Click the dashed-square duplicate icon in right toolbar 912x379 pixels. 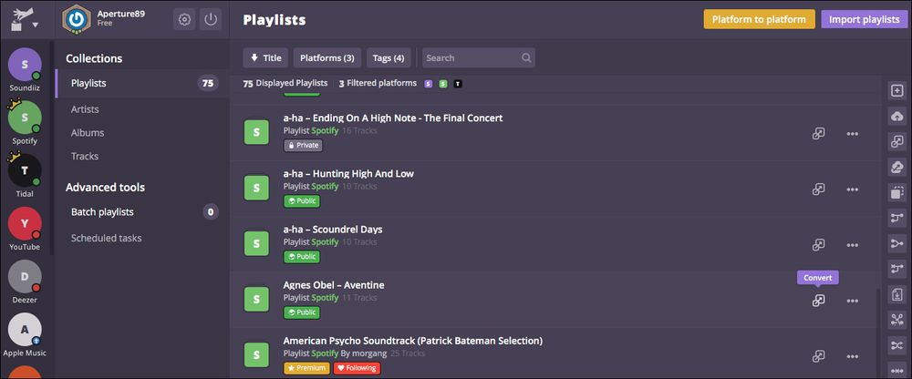click(x=896, y=192)
